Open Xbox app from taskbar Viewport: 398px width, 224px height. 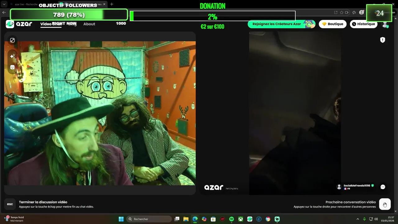(240, 219)
